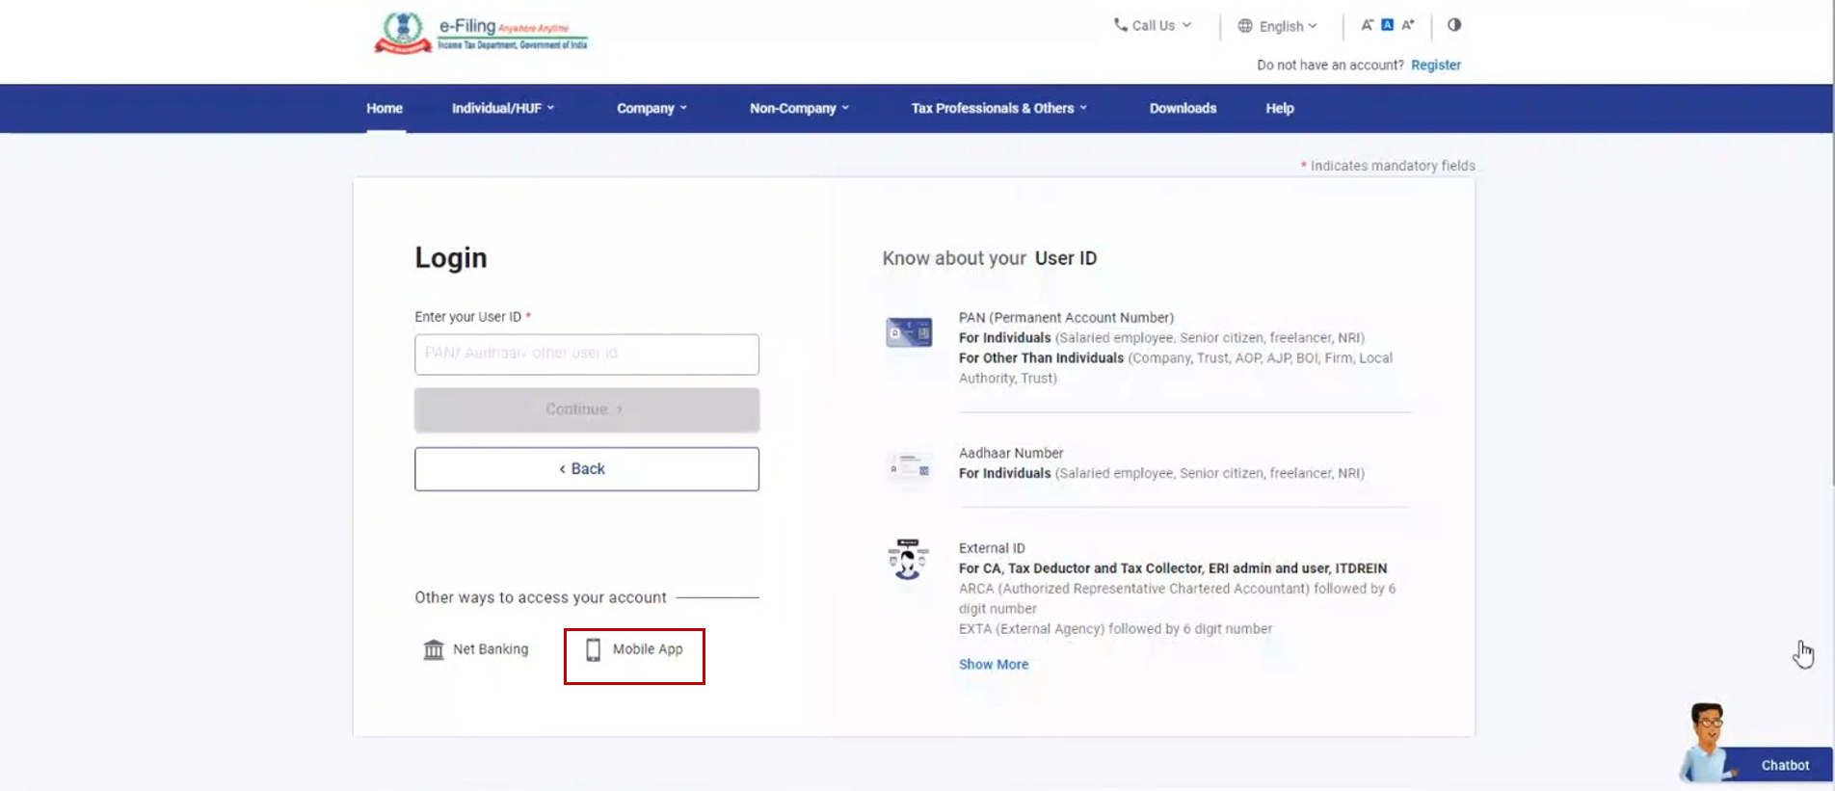1835x791 pixels.
Task: Expand Tax Professionals & Others menu
Action: 998,109
